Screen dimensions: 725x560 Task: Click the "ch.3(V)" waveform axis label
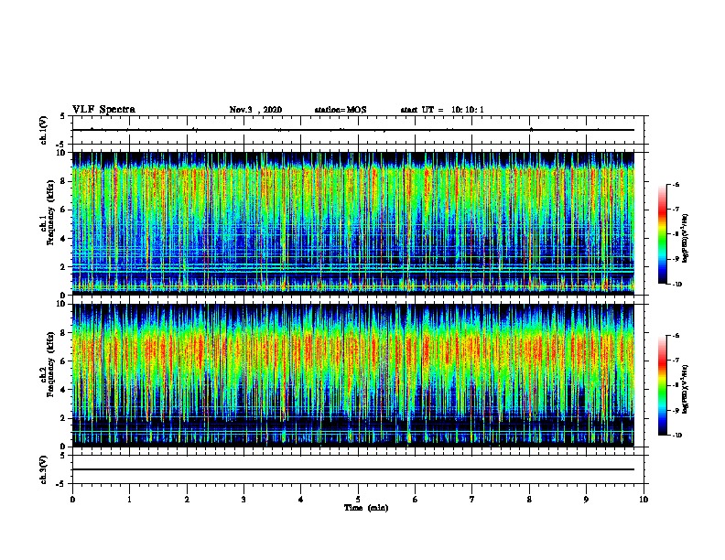click(44, 469)
